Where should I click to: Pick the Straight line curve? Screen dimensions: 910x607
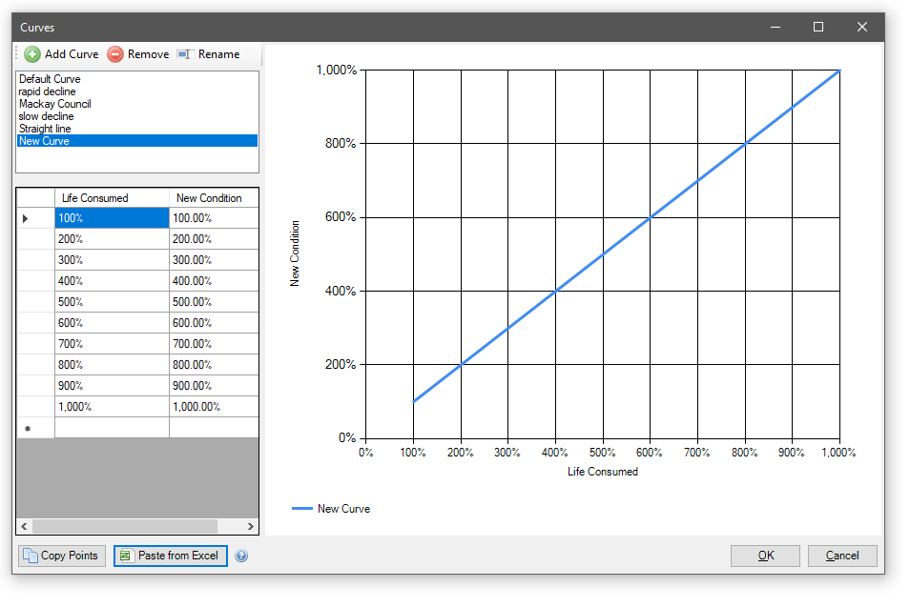(45, 129)
